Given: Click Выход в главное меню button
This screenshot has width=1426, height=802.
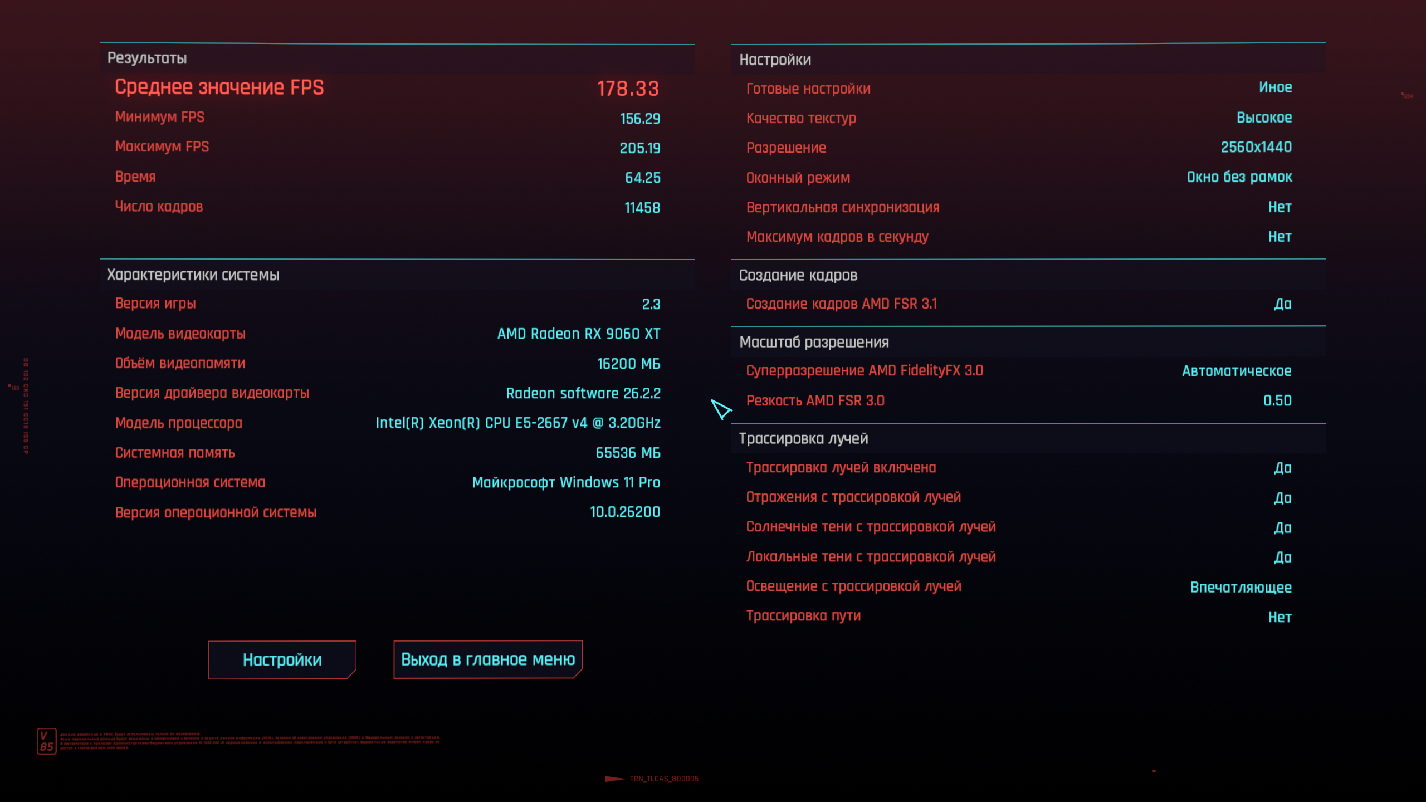Looking at the screenshot, I should pos(487,659).
